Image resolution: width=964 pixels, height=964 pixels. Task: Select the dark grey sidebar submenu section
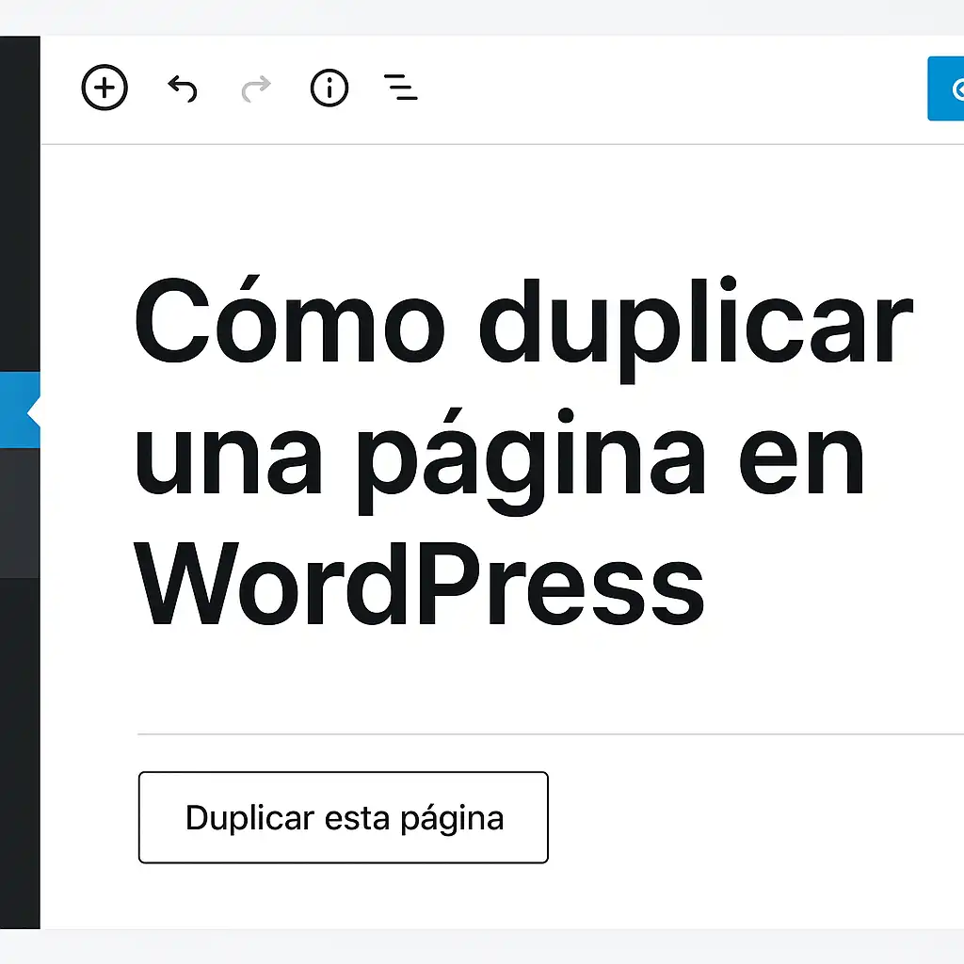[x=20, y=513]
